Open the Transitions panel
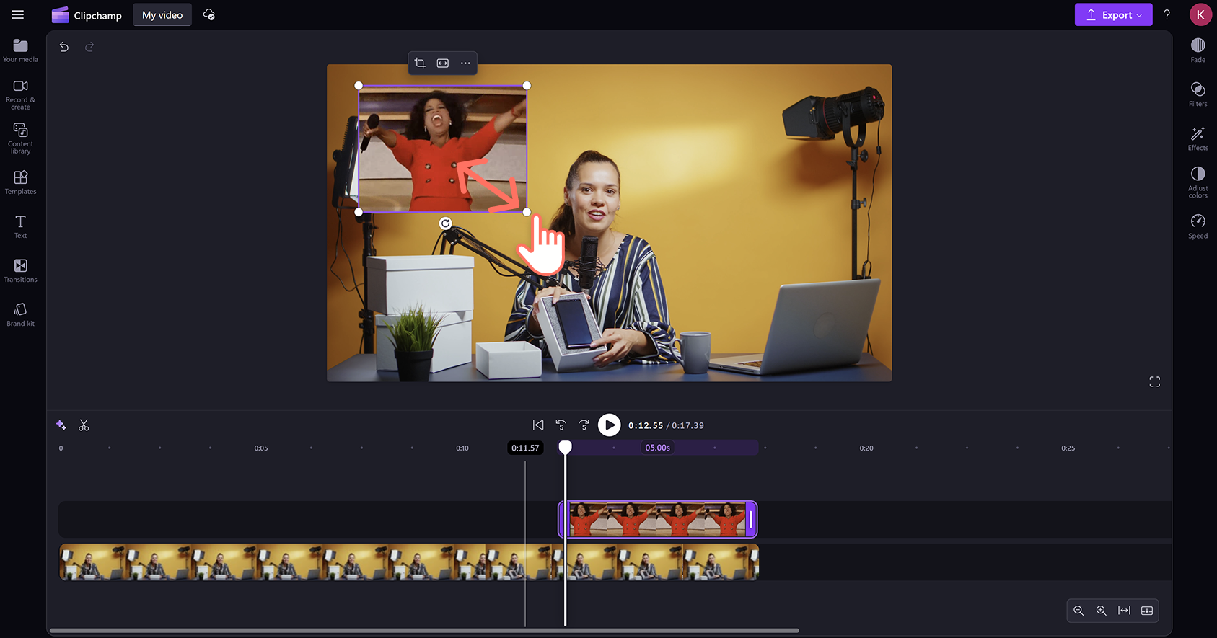This screenshot has height=638, width=1217. (x=21, y=270)
